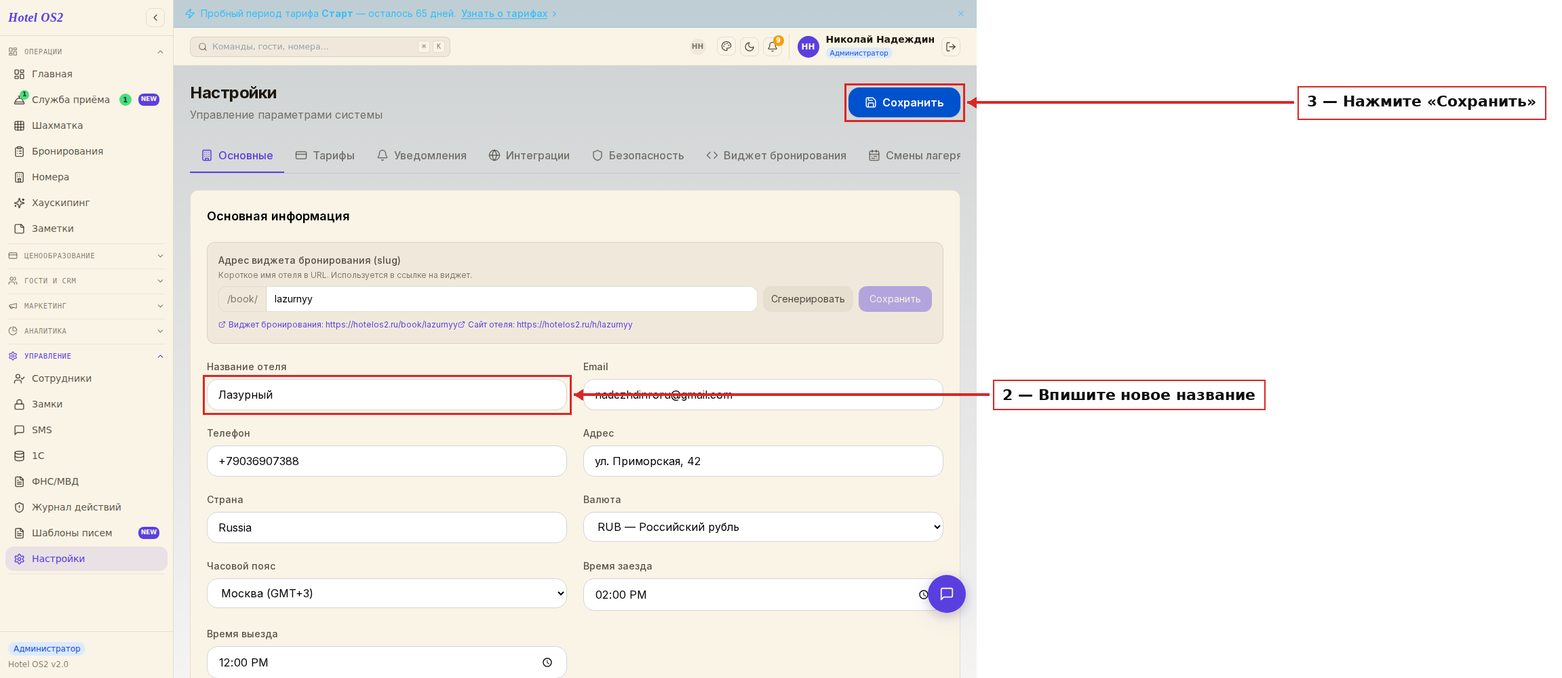Switch to the Интеграции tab

click(x=529, y=155)
